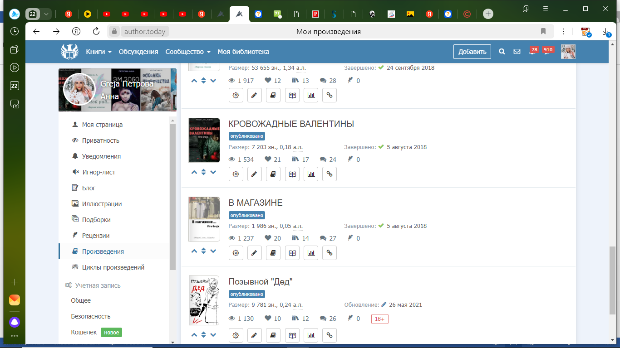Viewport: 620px width, 348px height.
Task: Open the browser tab group dropdown arrow
Action: pos(46,14)
